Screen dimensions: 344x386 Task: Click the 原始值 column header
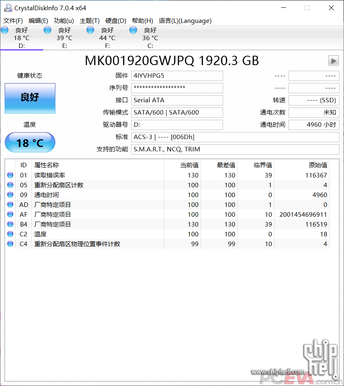pyautogui.click(x=302, y=165)
